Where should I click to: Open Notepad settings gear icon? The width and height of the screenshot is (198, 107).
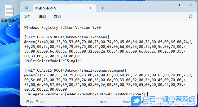tap(190, 16)
